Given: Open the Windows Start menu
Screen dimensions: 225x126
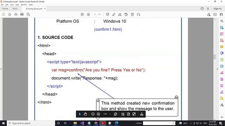Looking at the screenshot, I should pos(3,123).
